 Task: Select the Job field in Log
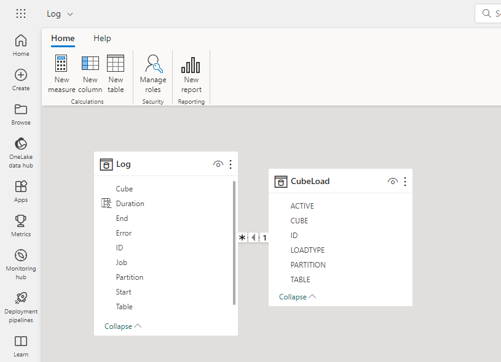point(122,263)
